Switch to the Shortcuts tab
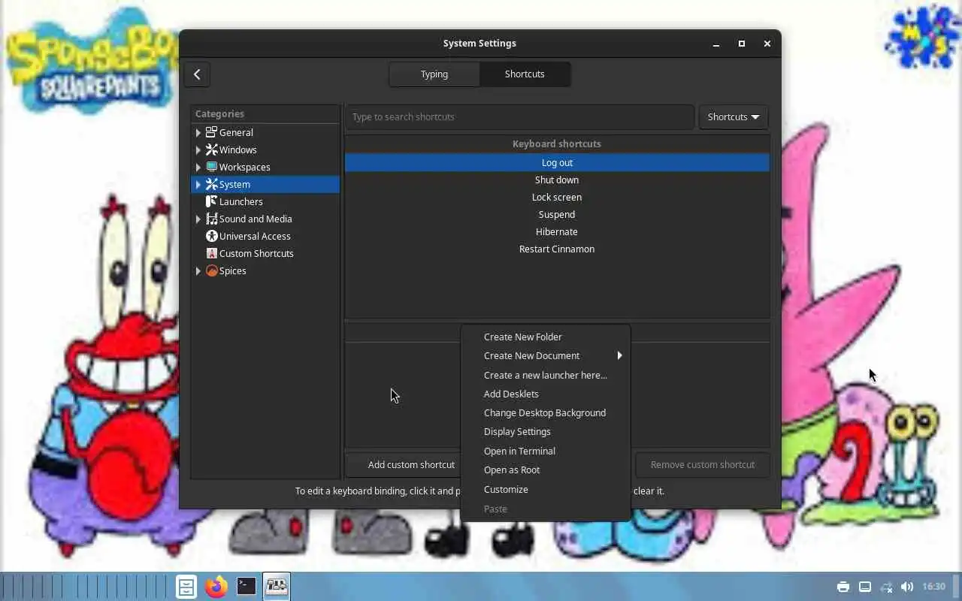 pos(525,74)
